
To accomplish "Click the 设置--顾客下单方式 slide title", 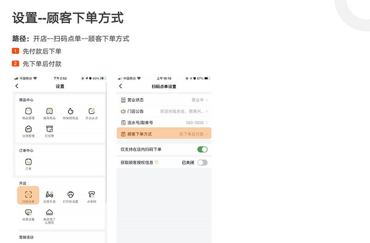I will (x=68, y=18).
